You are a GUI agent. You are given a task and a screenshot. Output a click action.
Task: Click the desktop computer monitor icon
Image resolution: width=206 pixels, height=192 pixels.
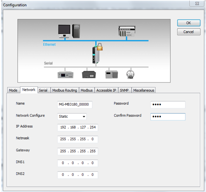click(64, 31)
